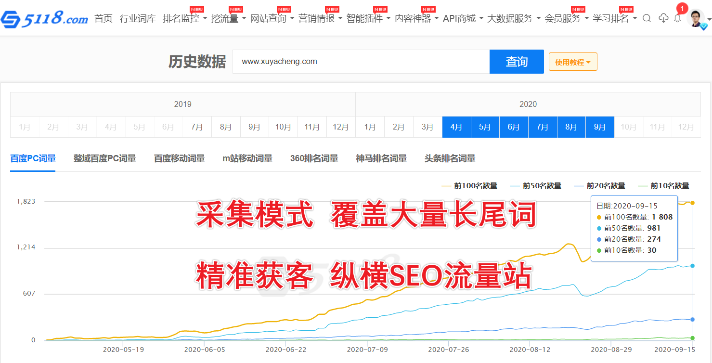Viewport: 712px width, 363px height.
Task: Switch to the 百度移动词量 tab
Action: (179, 158)
